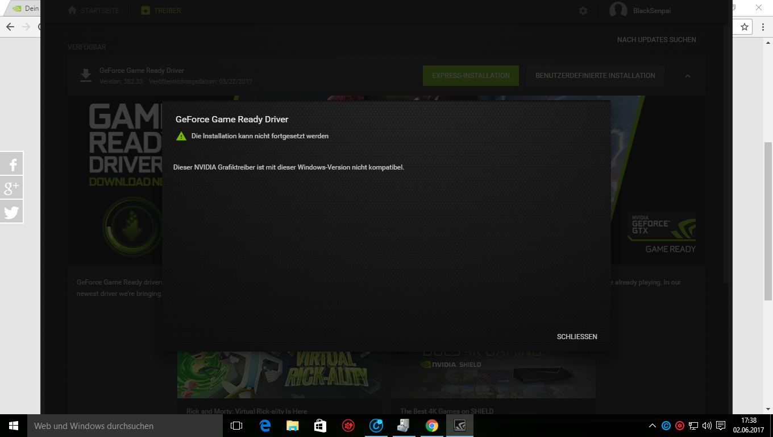Open the installer app on taskbar

tap(404, 426)
